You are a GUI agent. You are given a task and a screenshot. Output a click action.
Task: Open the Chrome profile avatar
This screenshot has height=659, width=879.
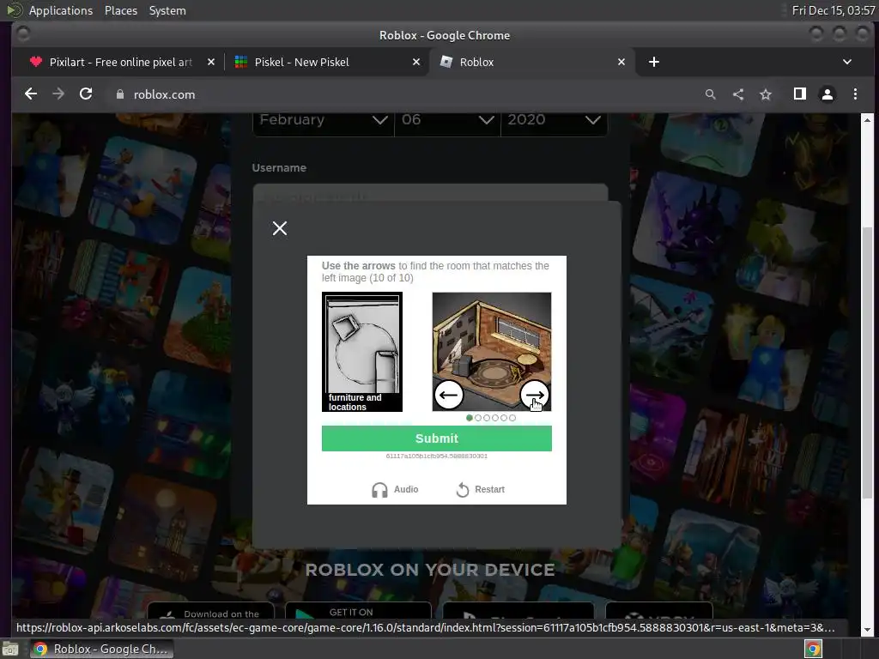pos(827,94)
